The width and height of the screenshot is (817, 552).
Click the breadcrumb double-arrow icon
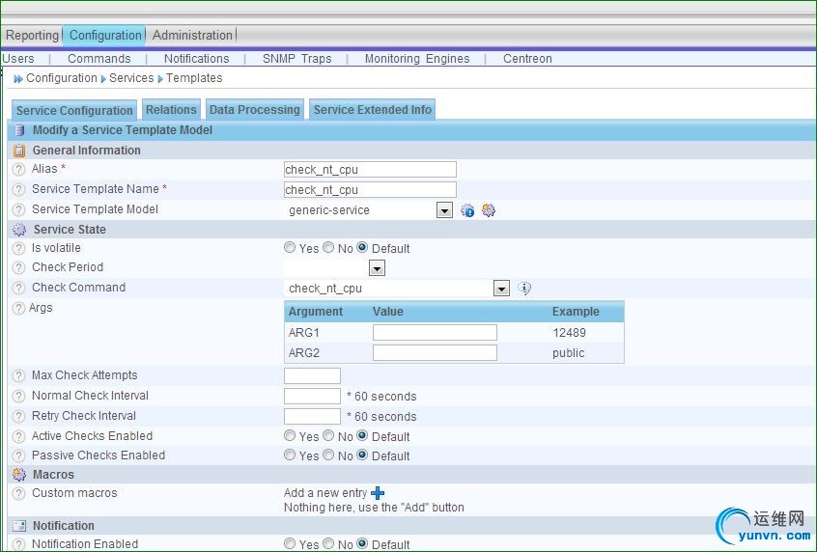tap(18, 78)
